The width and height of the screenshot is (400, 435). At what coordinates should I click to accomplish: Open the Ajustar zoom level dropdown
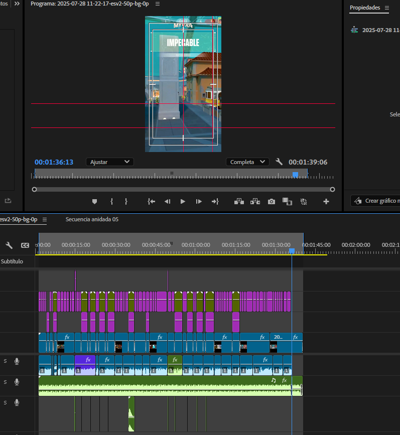[x=109, y=162]
